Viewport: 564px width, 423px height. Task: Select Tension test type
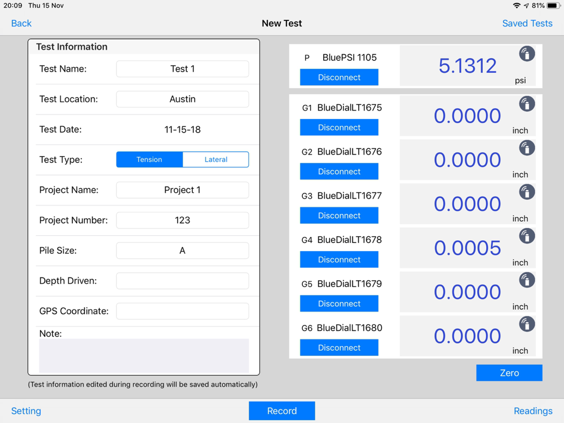point(149,160)
